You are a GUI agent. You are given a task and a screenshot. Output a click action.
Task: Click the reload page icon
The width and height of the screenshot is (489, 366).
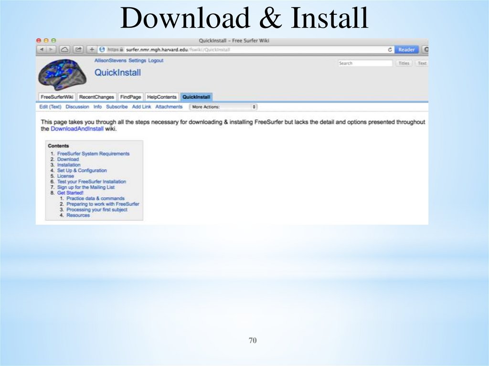(390, 50)
